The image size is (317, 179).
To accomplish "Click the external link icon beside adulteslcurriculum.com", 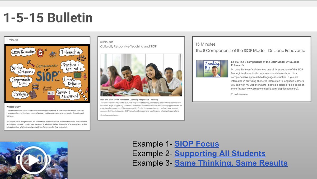I will pyautogui.click(x=101, y=115).
